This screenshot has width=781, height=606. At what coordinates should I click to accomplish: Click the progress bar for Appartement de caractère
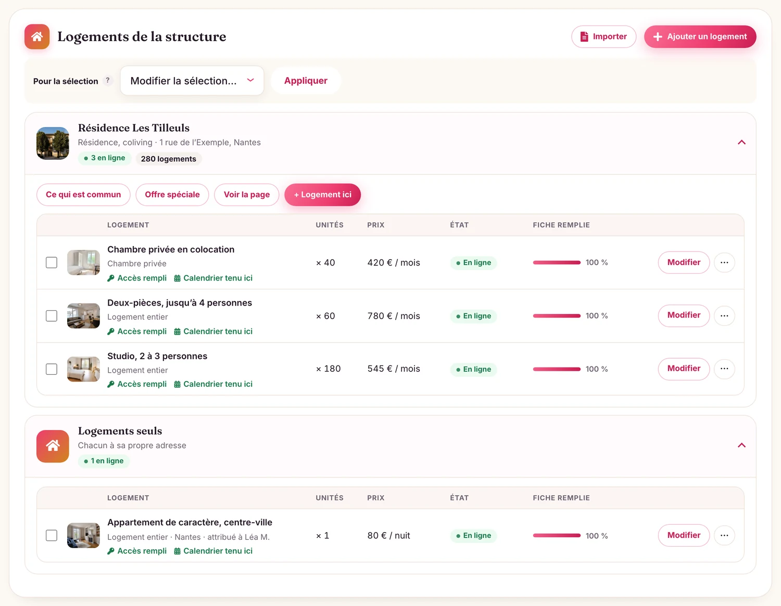(557, 535)
